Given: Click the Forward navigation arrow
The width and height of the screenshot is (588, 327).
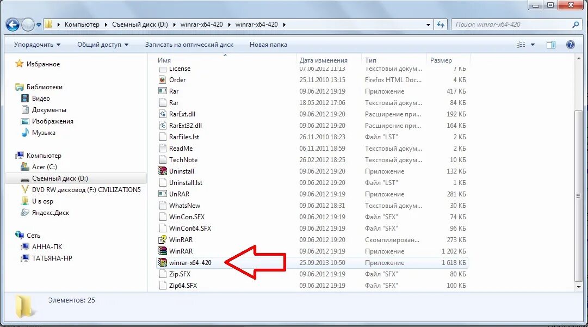Looking at the screenshot, I should 28,24.
